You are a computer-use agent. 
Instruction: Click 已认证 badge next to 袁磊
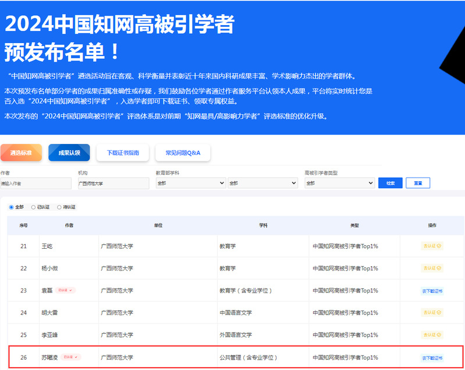coord(65,290)
